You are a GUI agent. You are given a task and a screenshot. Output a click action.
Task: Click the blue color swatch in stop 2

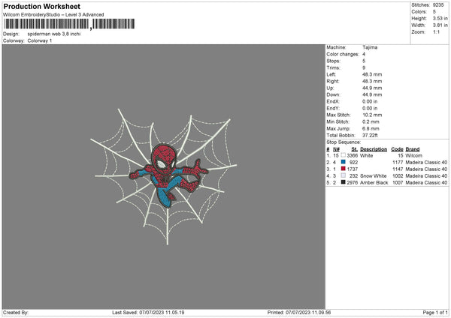(x=344, y=162)
